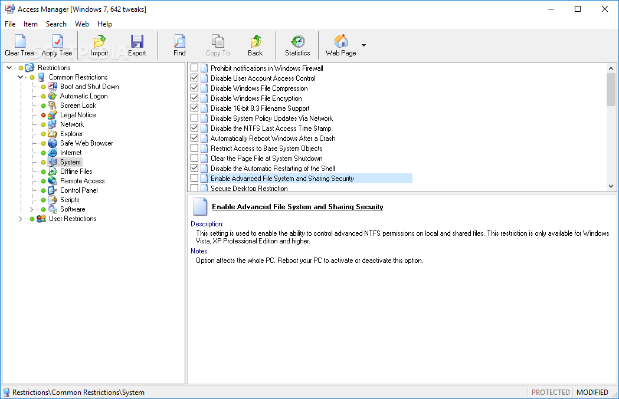Select the Network tree icon

[x=53, y=124]
